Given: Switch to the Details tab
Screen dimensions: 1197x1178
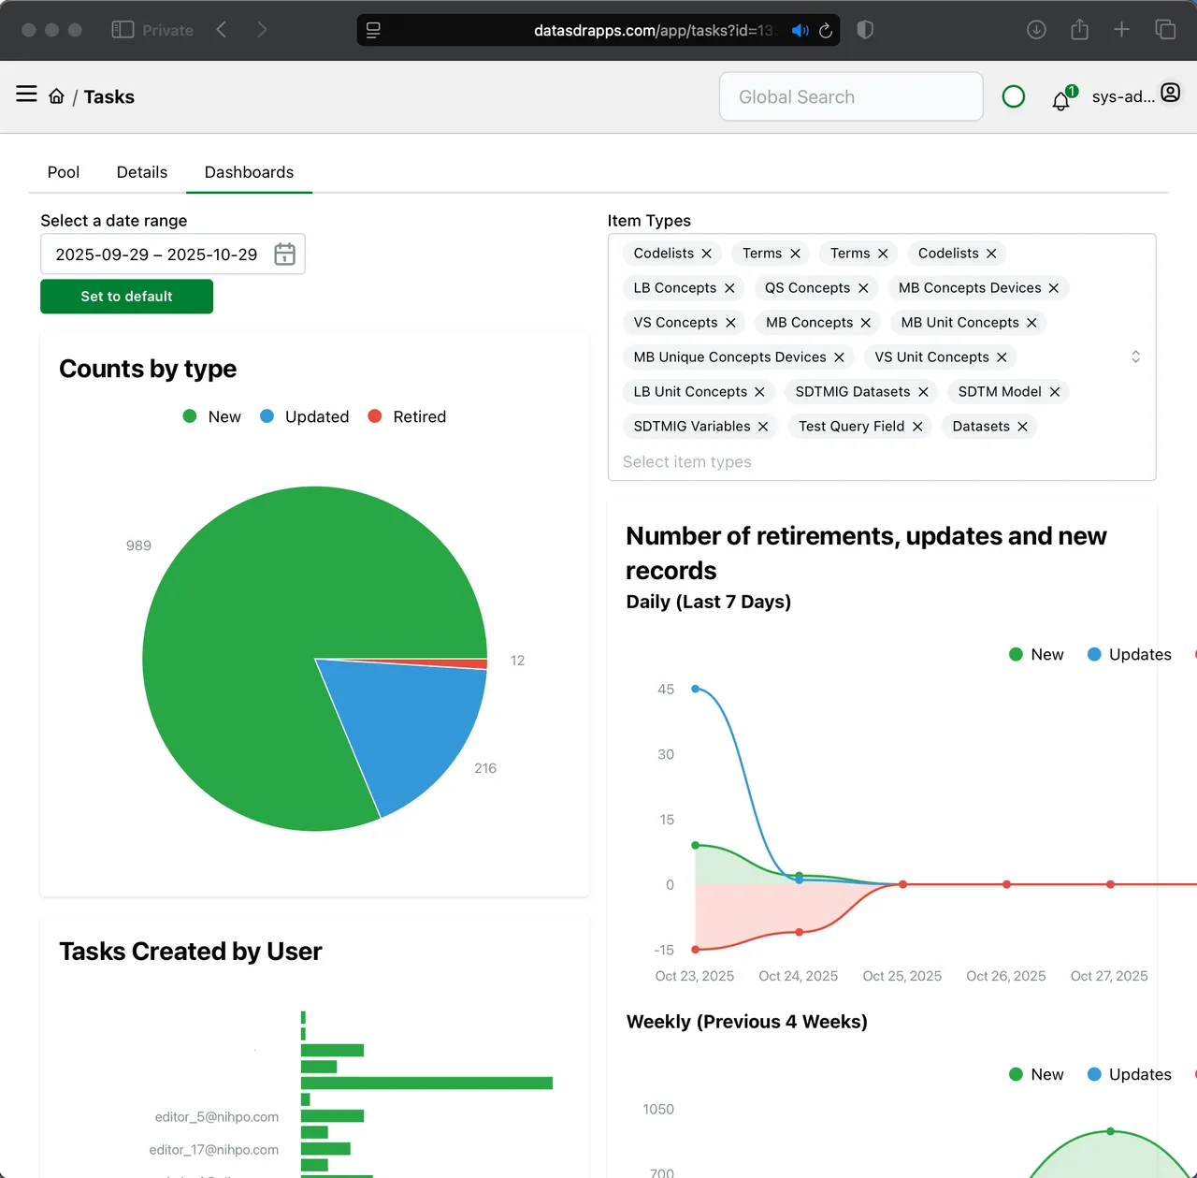Looking at the screenshot, I should pos(141,172).
